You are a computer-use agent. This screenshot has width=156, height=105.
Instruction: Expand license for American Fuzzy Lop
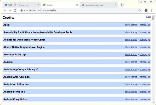pyautogui.click(x=131, y=55)
